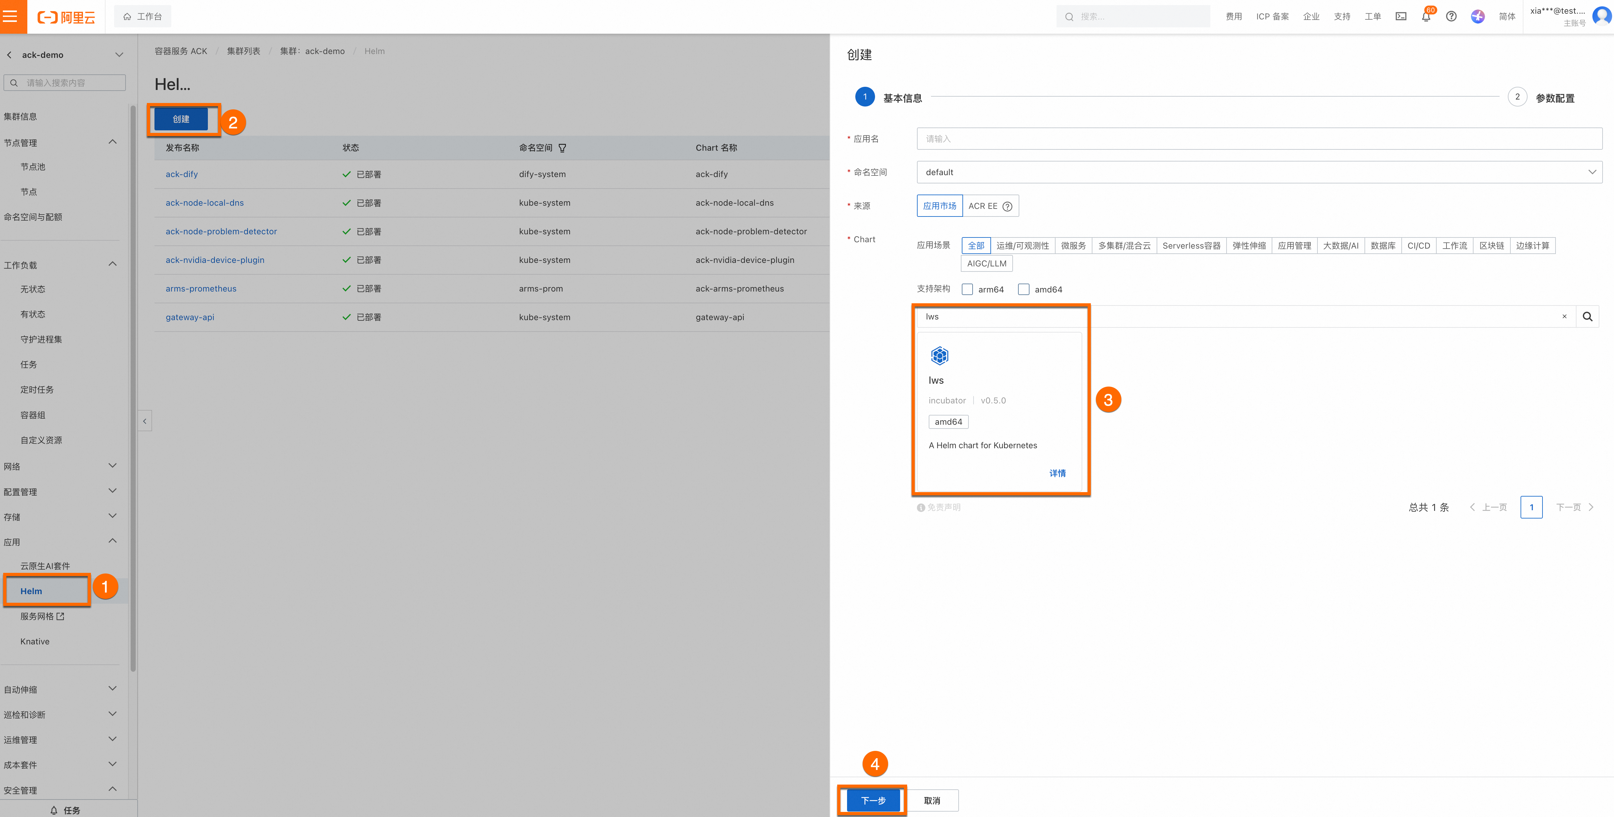
Task: Click the notification bell icon
Action: pyautogui.click(x=1426, y=17)
